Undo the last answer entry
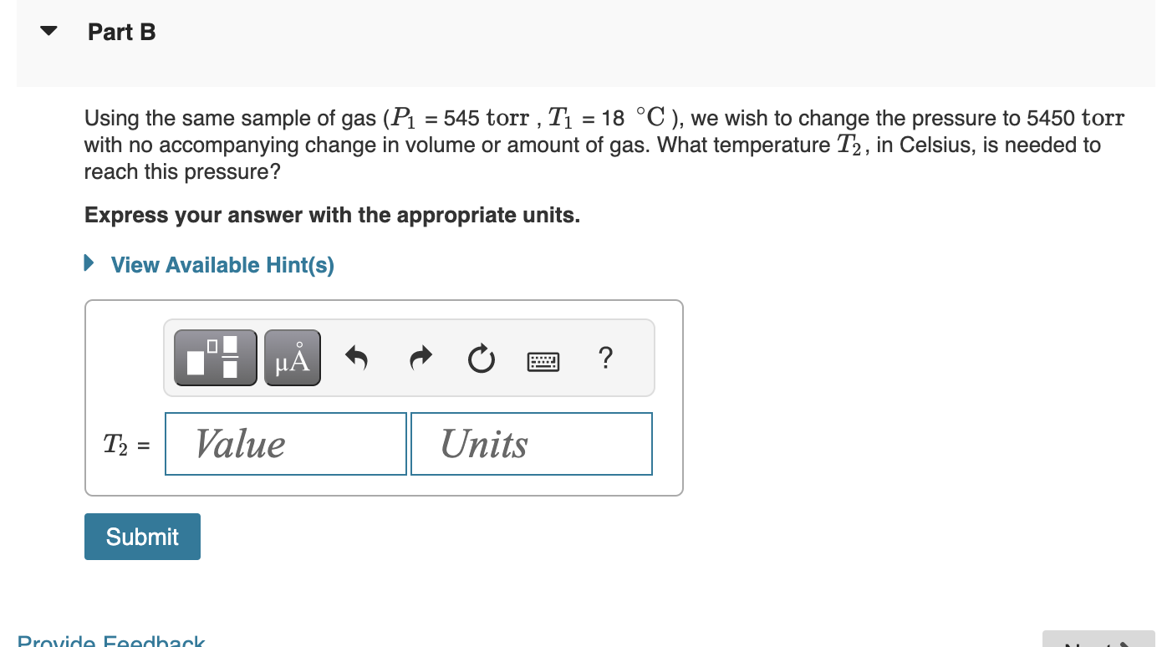 (x=356, y=357)
